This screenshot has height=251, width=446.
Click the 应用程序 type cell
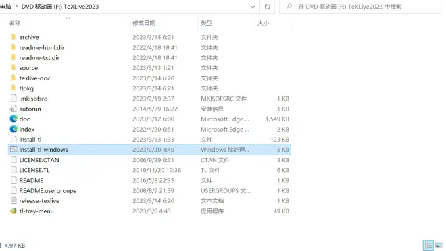click(x=212, y=211)
